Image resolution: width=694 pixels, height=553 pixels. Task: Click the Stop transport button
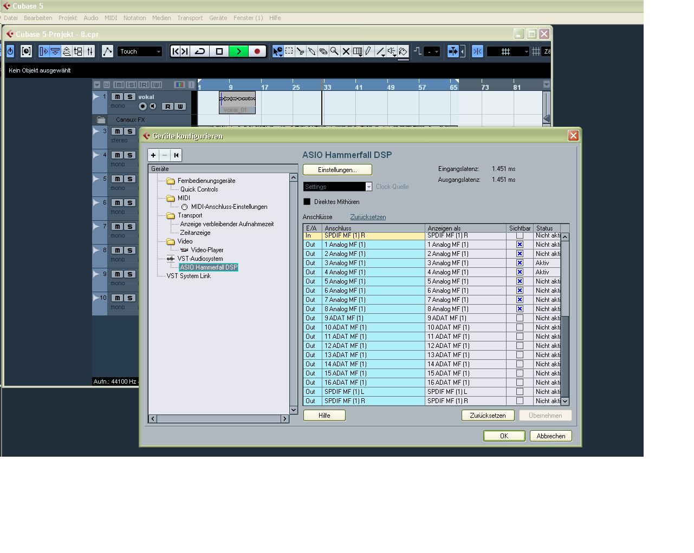(219, 51)
